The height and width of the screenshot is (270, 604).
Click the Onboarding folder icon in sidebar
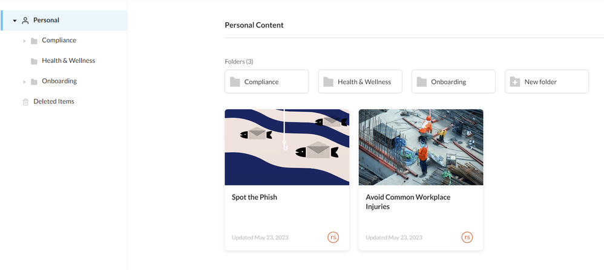[x=34, y=82]
